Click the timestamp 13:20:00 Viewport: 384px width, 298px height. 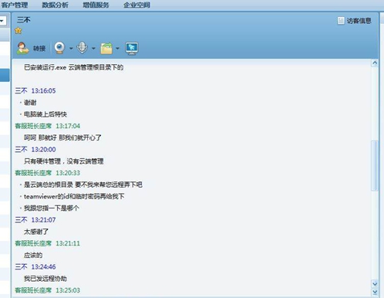click(43, 150)
